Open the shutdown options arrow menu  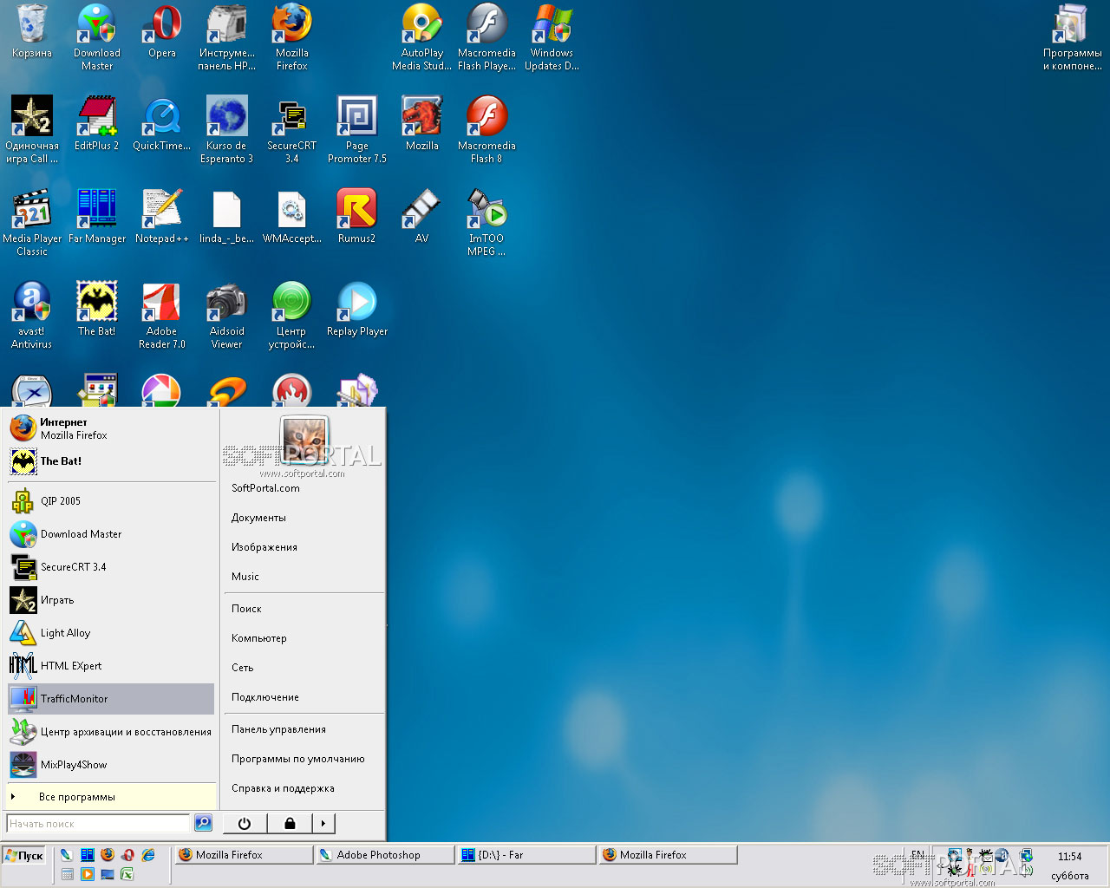(x=323, y=824)
